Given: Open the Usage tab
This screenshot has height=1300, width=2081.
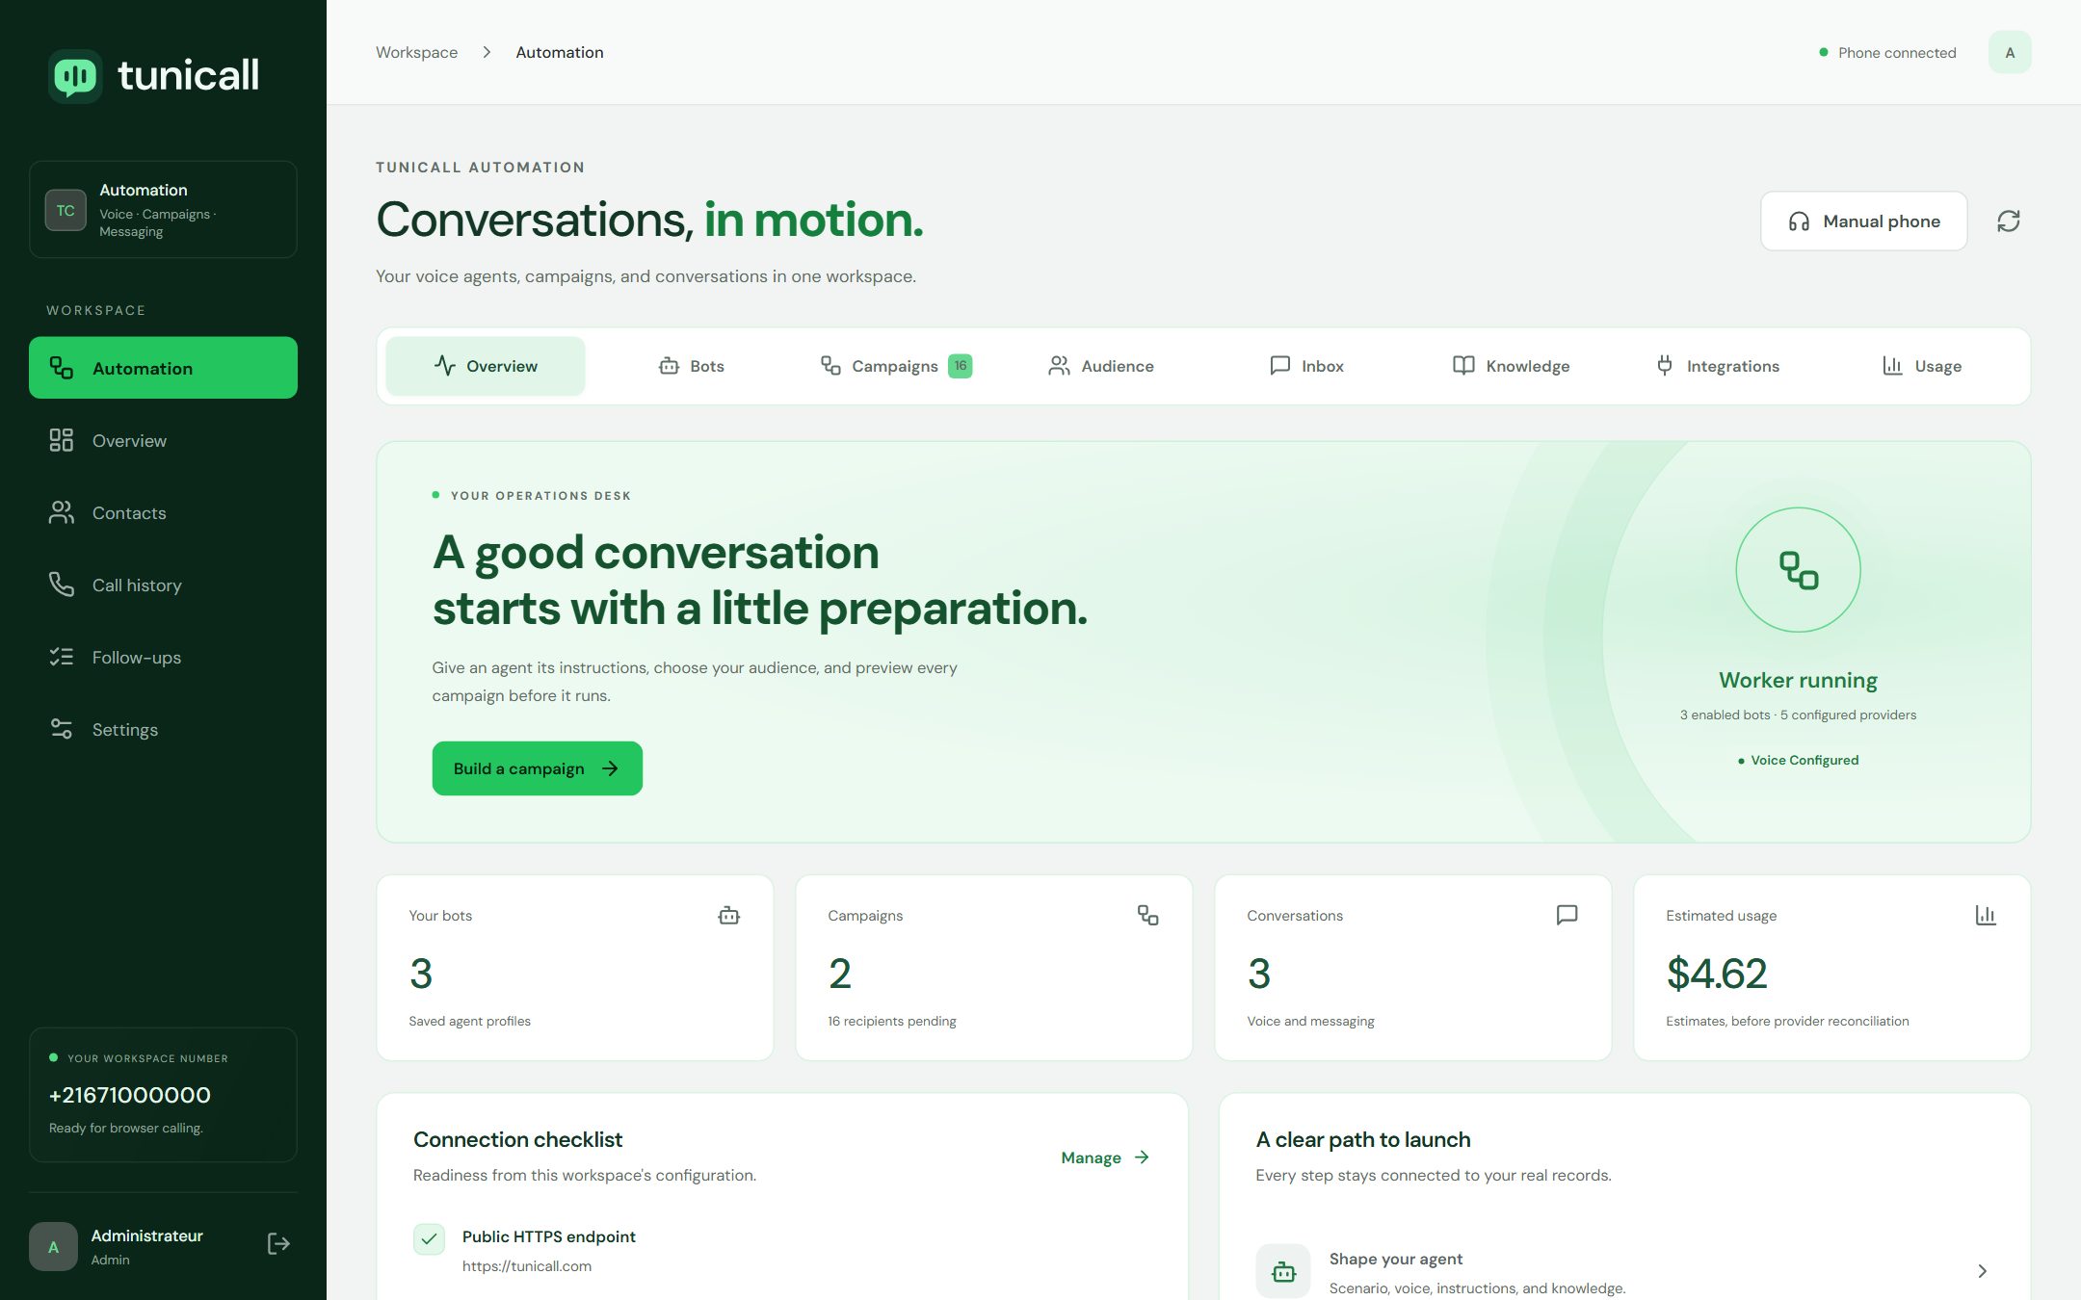Looking at the screenshot, I should coord(1922,366).
